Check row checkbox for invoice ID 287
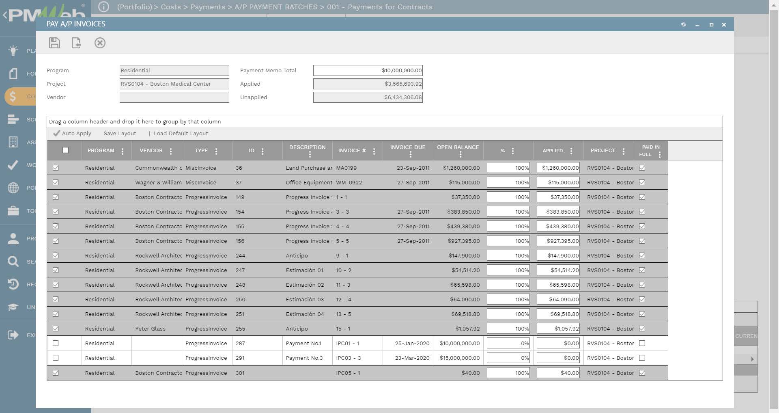This screenshot has width=779, height=413. (56, 343)
